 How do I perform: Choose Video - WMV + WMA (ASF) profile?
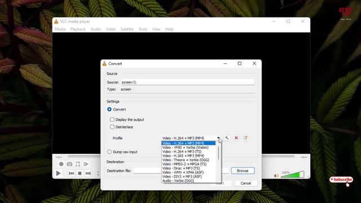coord(188,172)
